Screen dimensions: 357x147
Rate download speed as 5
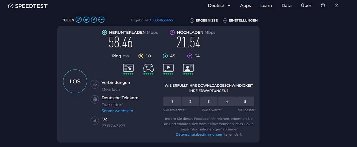245,101
